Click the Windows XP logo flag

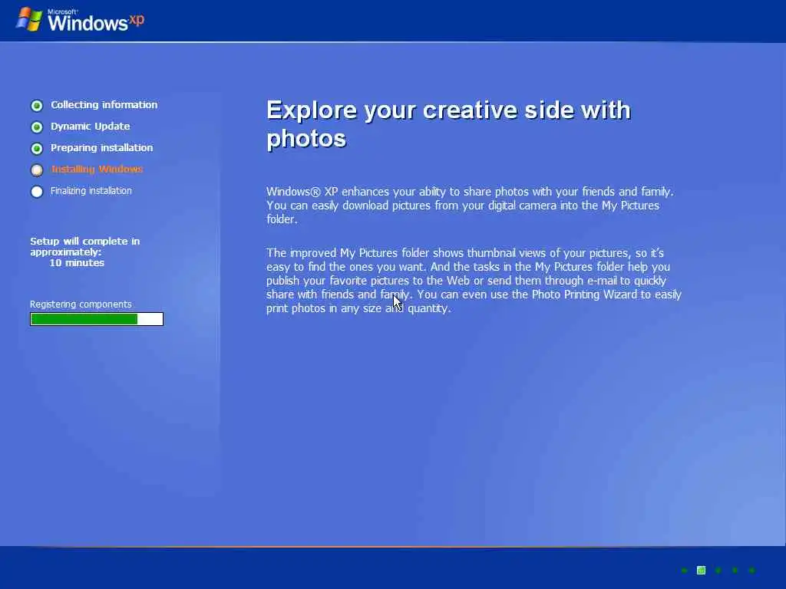(29, 19)
